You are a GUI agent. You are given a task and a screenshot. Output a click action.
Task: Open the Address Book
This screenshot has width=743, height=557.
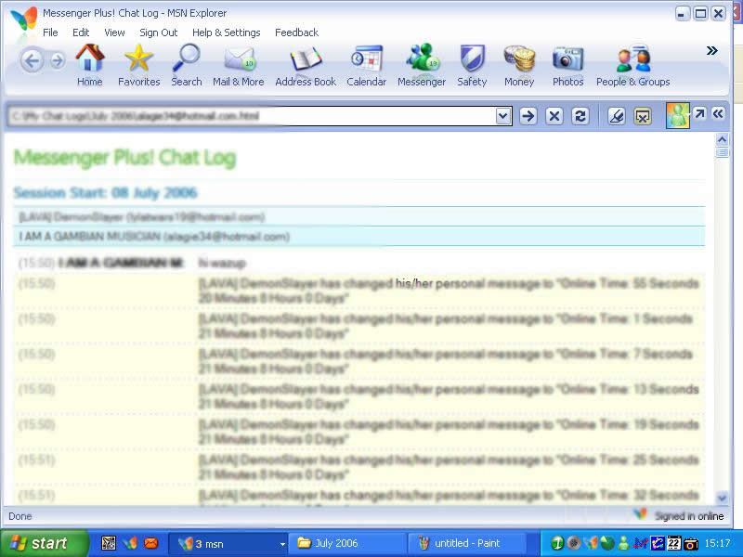click(306, 64)
